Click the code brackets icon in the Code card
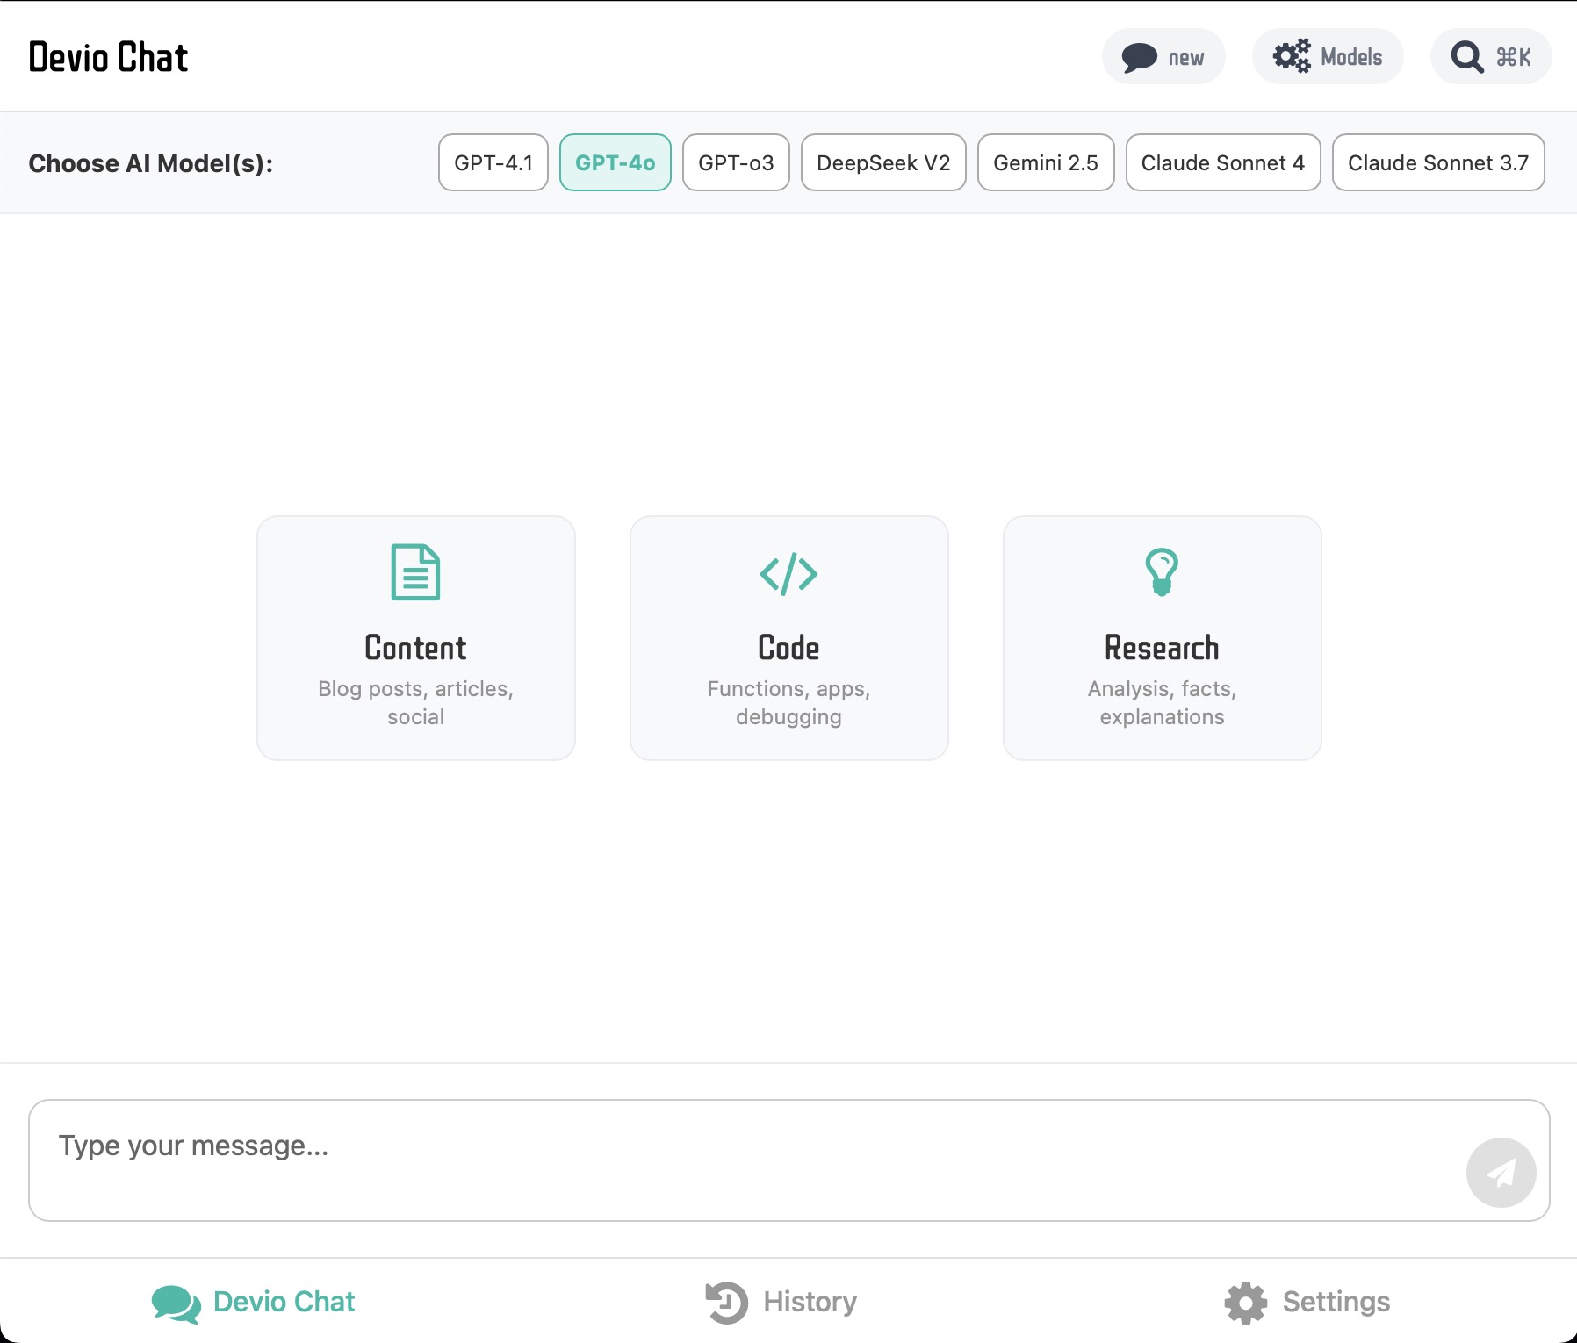The width and height of the screenshot is (1577, 1343). pyautogui.click(x=788, y=574)
